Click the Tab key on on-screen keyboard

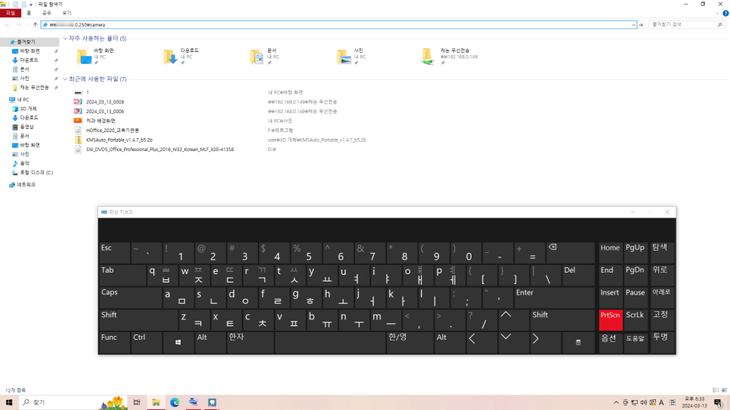[x=122, y=275]
